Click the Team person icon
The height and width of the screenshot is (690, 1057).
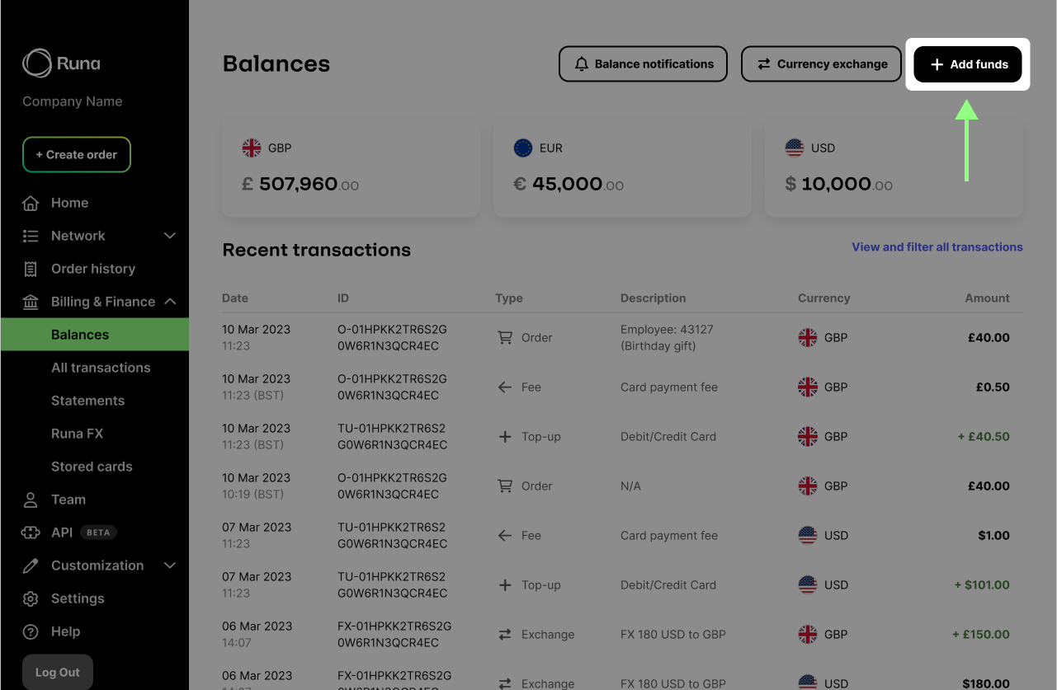tap(31, 500)
